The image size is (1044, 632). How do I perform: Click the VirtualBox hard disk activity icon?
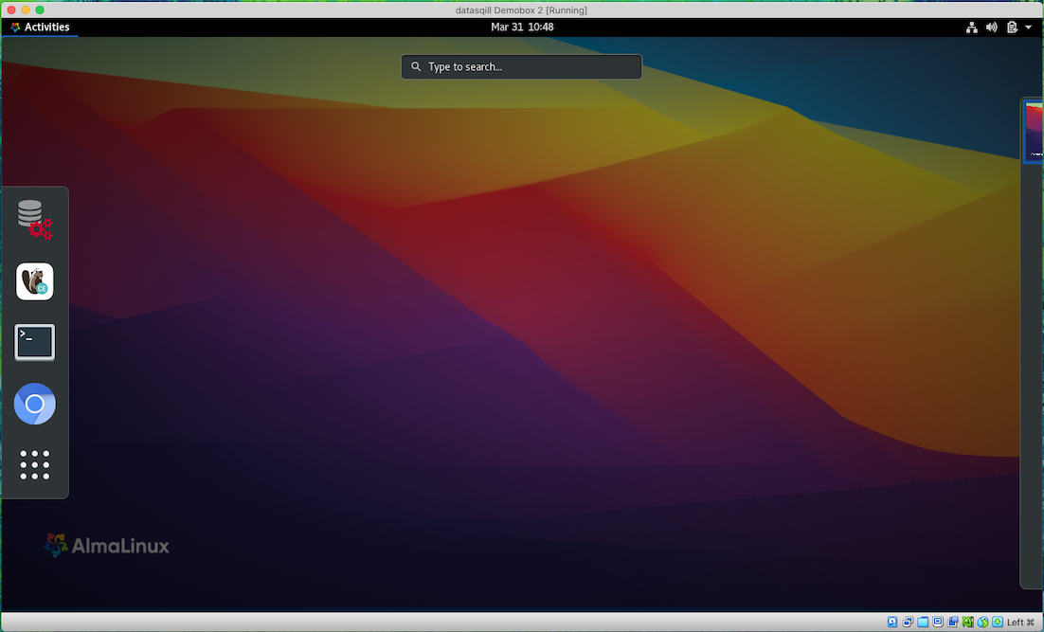pos(892,623)
